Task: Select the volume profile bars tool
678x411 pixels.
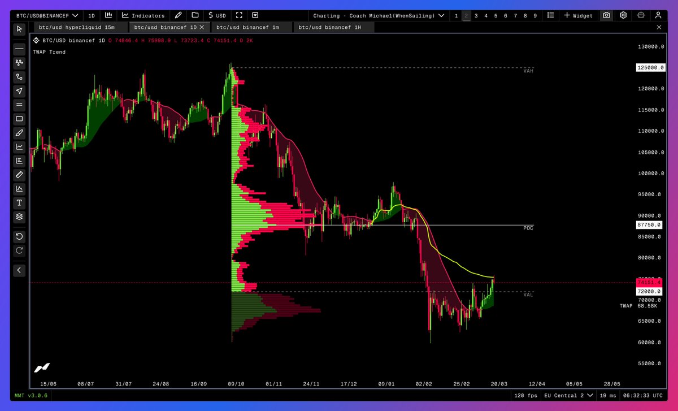Action: [19, 161]
